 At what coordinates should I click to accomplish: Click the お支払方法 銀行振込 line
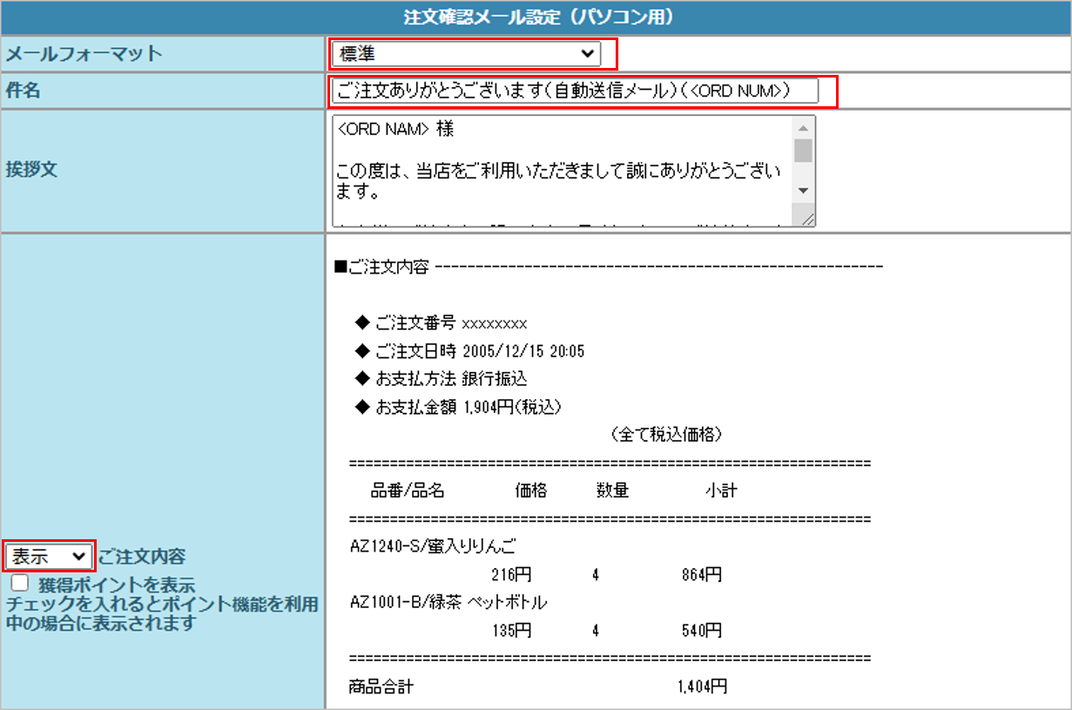pyautogui.click(x=442, y=380)
